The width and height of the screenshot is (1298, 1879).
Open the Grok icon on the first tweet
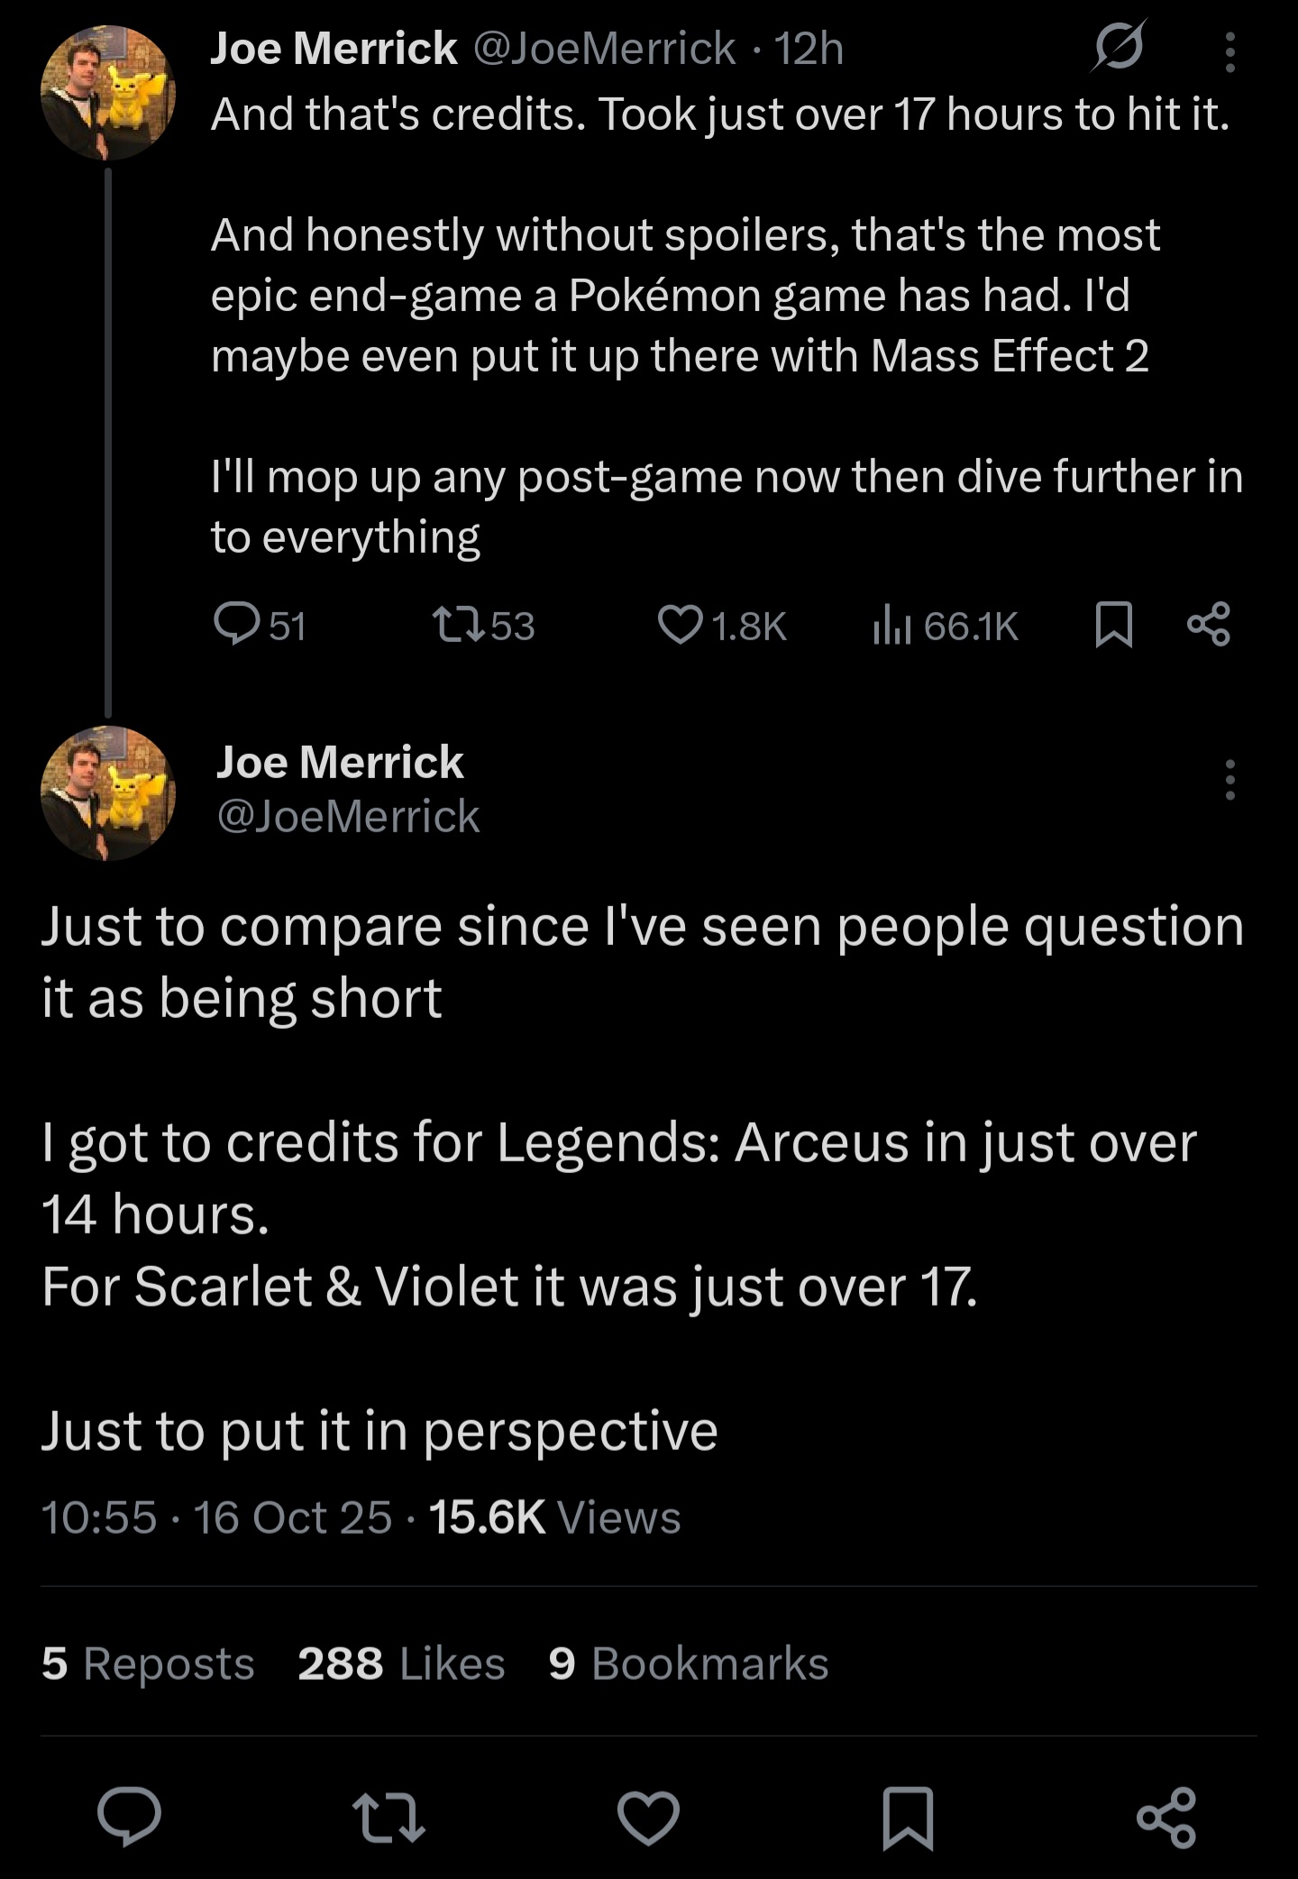(x=1118, y=47)
